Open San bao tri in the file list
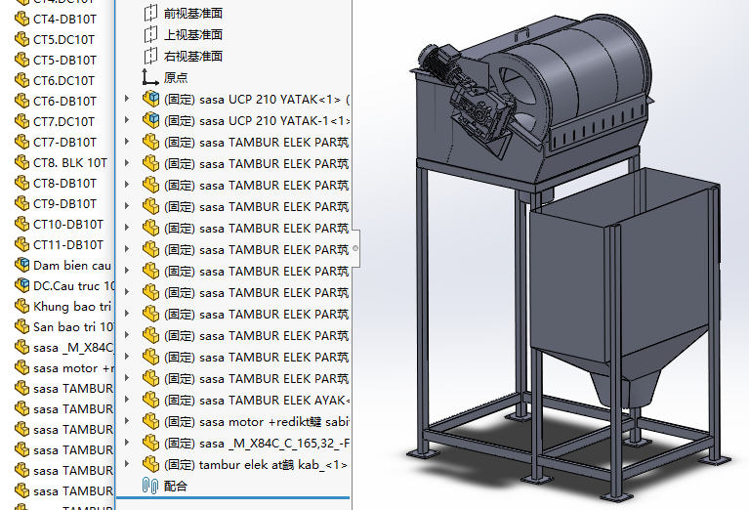 [x=74, y=327]
